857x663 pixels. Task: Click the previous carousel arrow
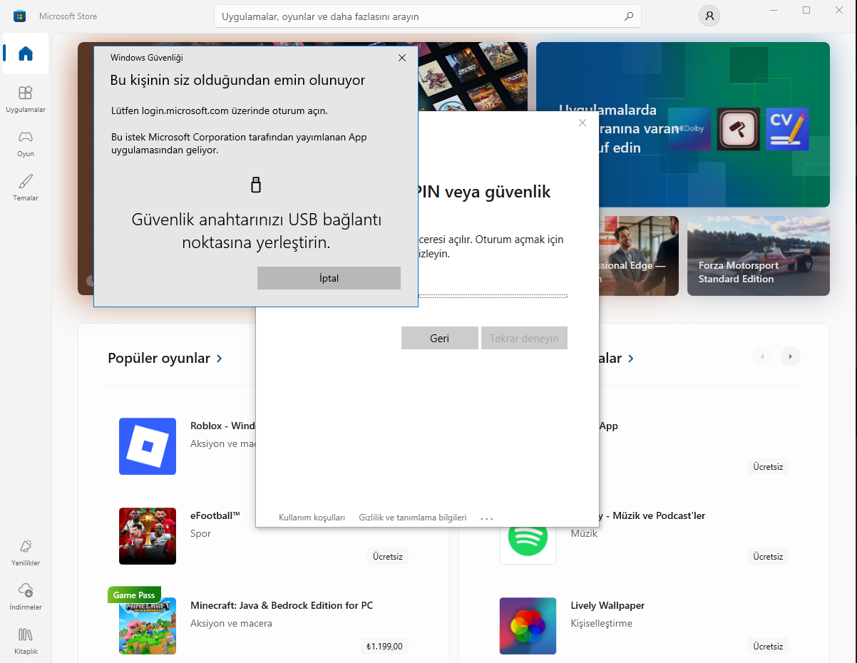pyautogui.click(x=762, y=356)
